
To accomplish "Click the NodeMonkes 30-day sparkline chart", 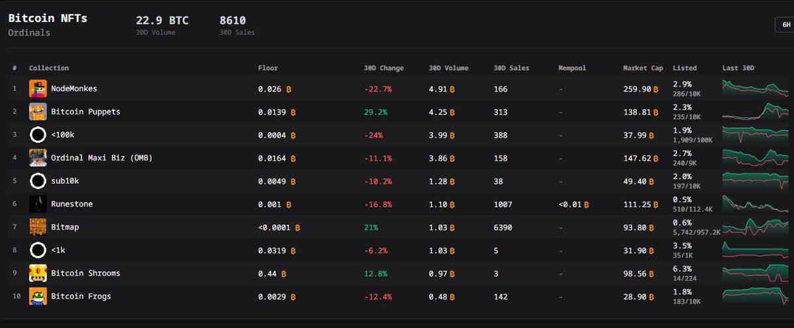I will pyautogui.click(x=755, y=89).
